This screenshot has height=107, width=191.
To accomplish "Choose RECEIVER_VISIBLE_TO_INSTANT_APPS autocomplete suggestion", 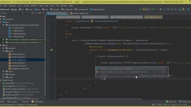I will 131,72.
